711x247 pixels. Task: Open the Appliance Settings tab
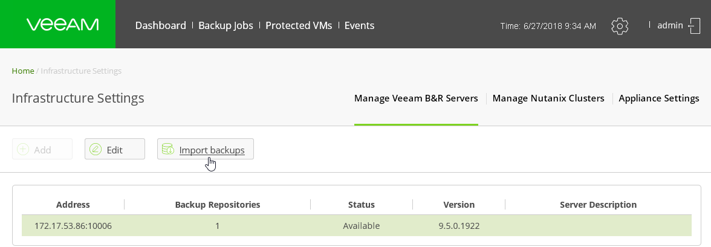coord(659,98)
